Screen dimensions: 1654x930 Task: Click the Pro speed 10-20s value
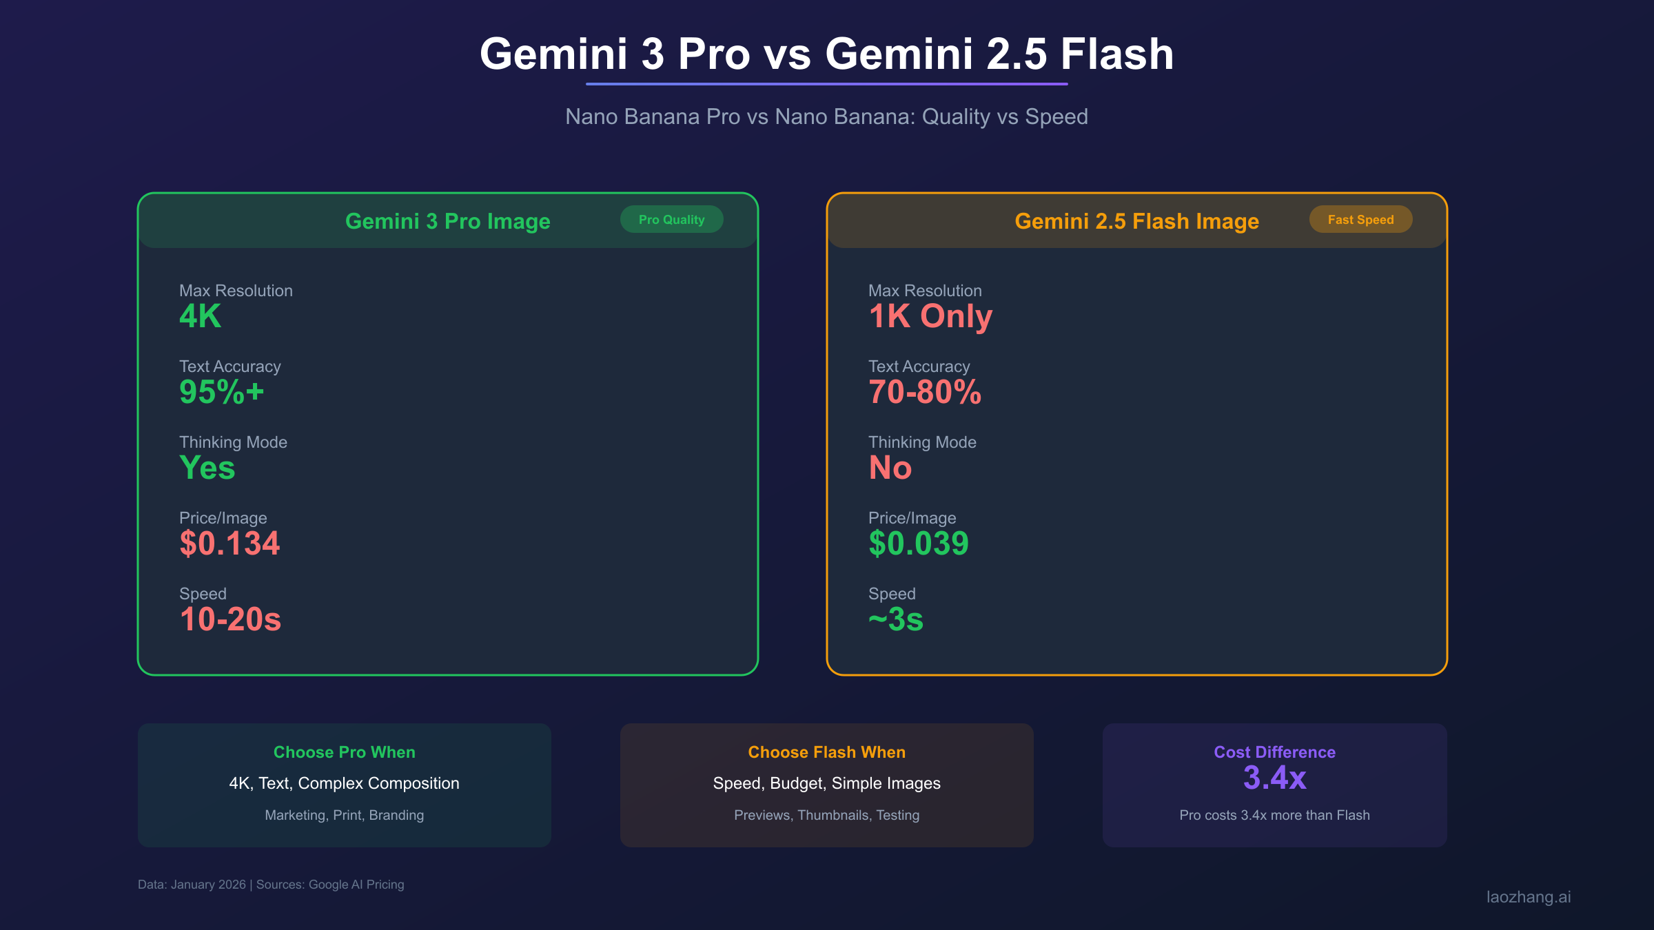pyautogui.click(x=230, y=619)
